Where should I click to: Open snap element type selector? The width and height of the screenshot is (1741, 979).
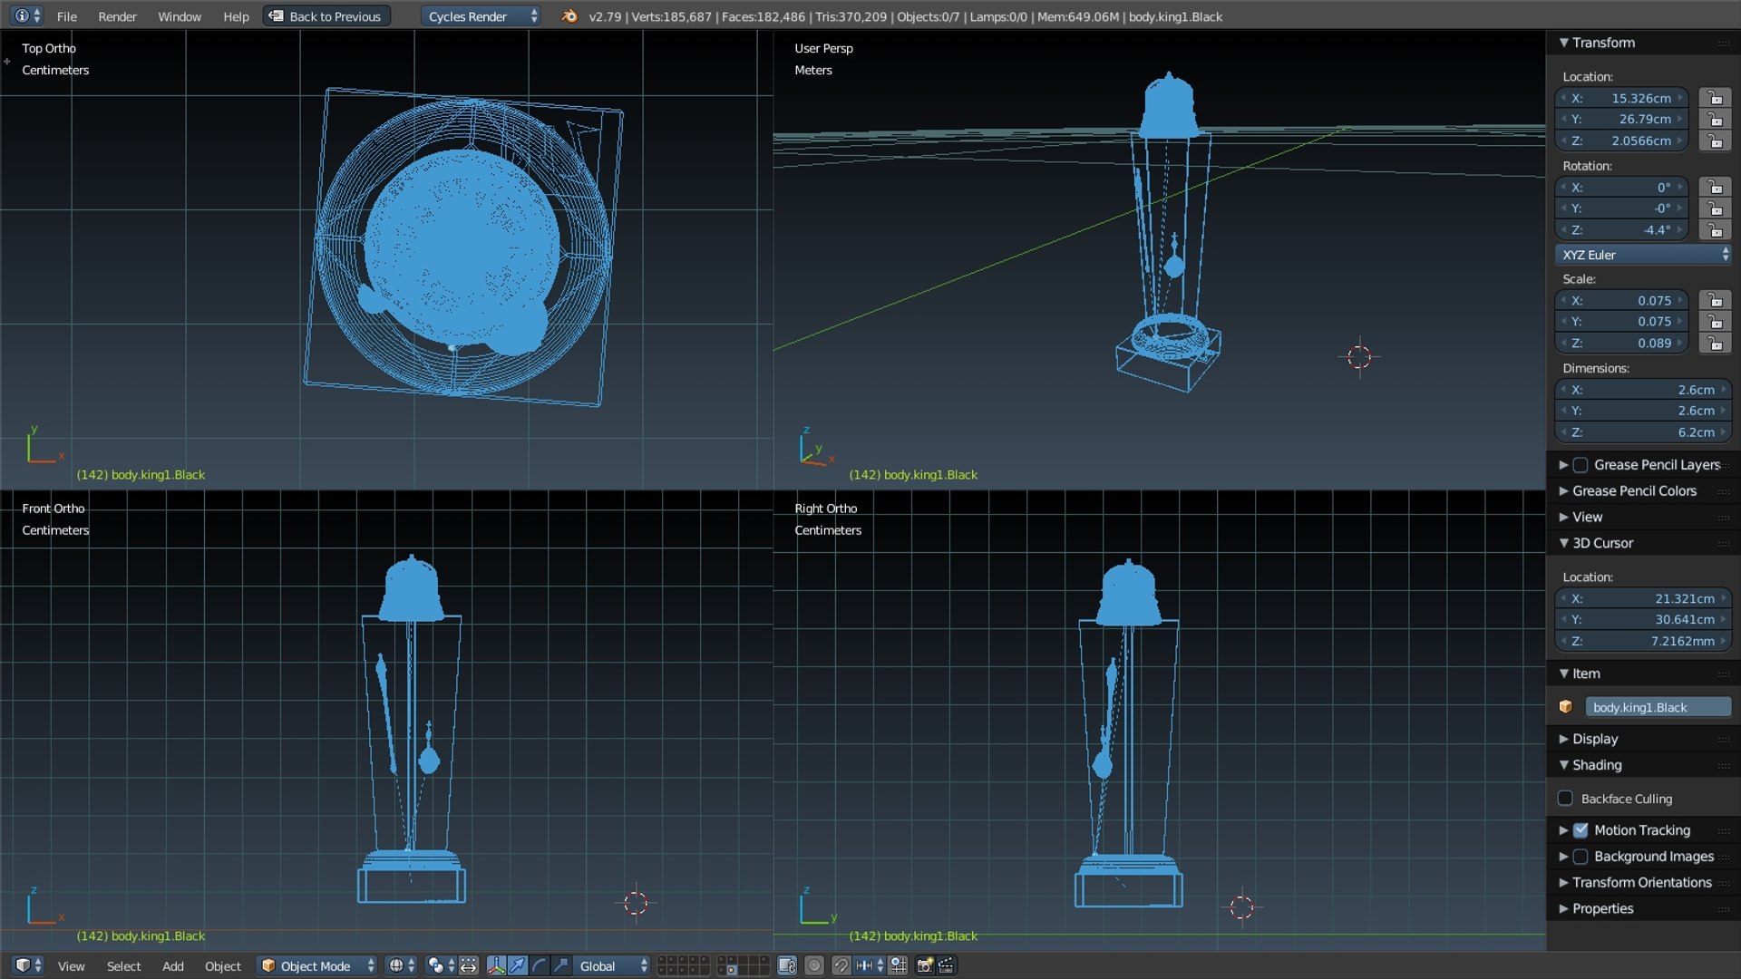click(870, 965)
